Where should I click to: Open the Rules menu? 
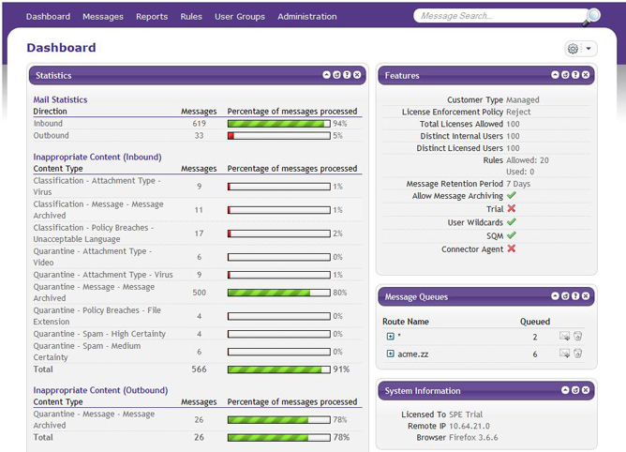click(x=191, y=17)
